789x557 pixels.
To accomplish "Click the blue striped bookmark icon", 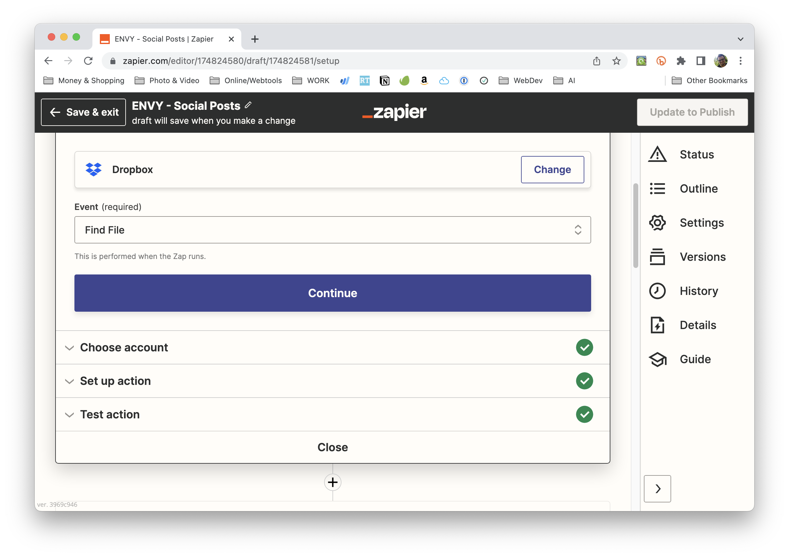I will tap(345, 80).
